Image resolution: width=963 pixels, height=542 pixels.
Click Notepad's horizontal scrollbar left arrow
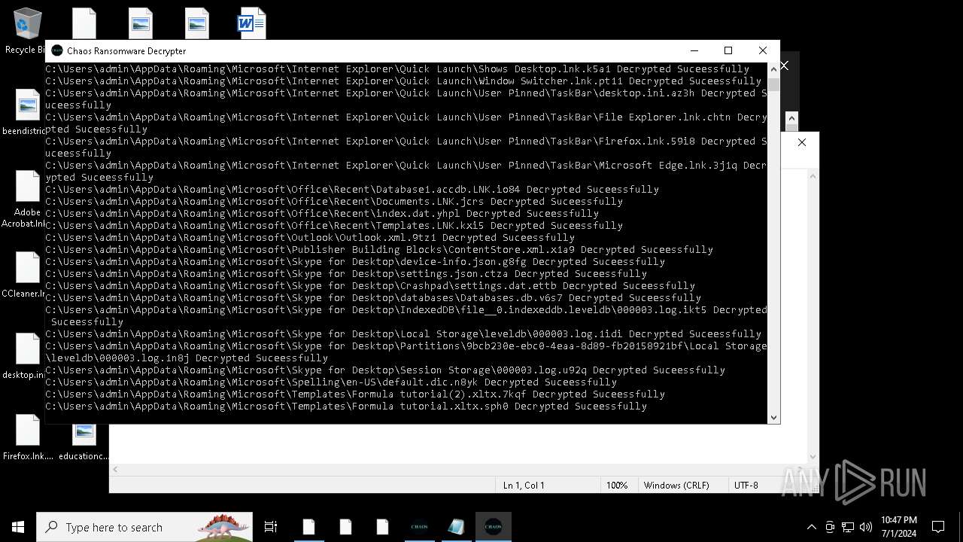[115, 469]
